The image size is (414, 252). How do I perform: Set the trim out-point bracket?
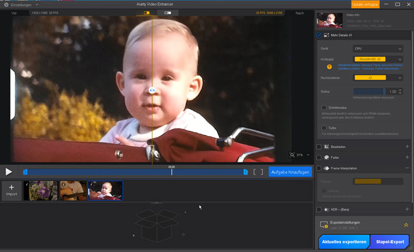[x=262, y=172]
